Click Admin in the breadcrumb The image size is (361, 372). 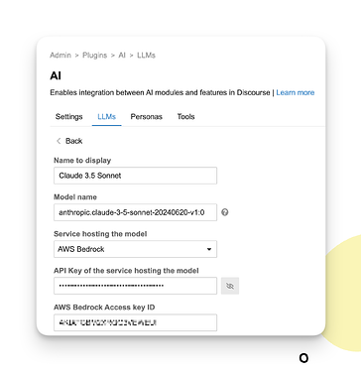point(60,56)
